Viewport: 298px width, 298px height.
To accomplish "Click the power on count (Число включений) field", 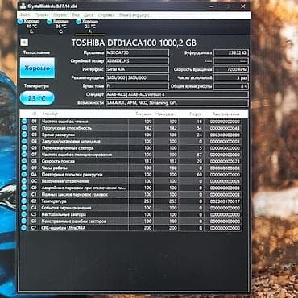I will [x=231, y=78].
